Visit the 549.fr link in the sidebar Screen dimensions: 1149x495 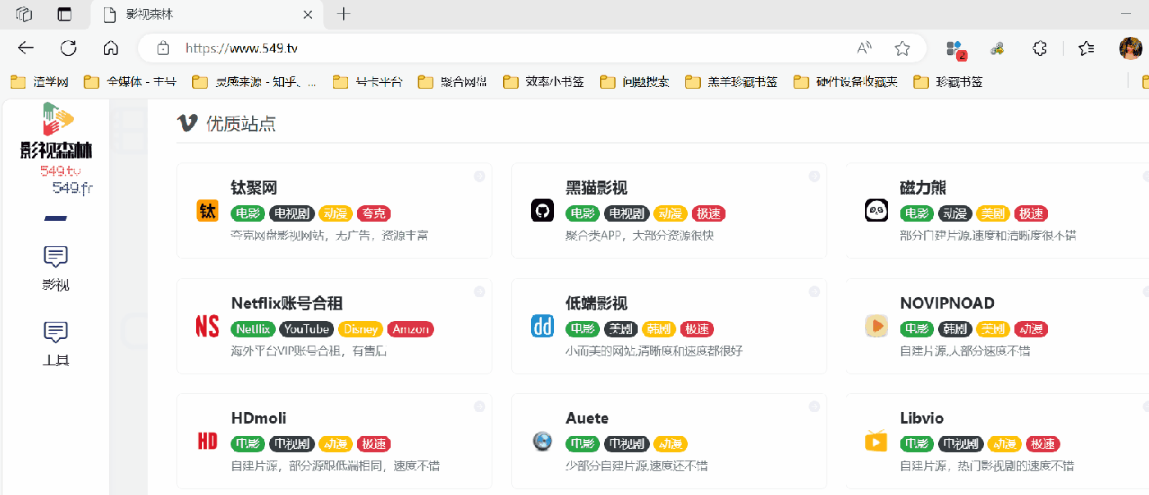[x=73, y=187]
